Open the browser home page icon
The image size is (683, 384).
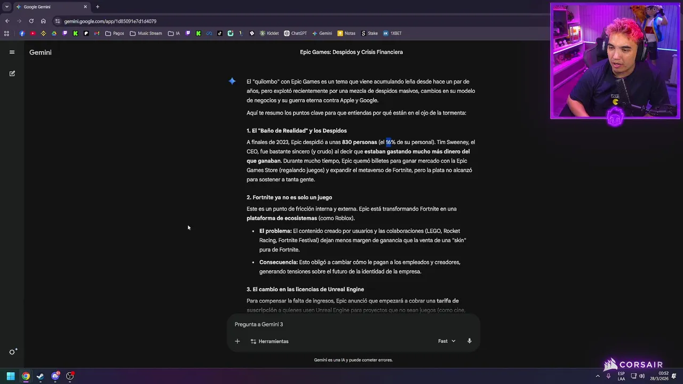(43, 21)
